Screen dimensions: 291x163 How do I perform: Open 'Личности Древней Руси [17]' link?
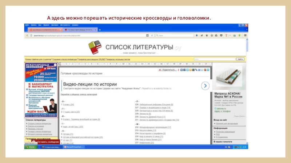[x=152, y=117]
